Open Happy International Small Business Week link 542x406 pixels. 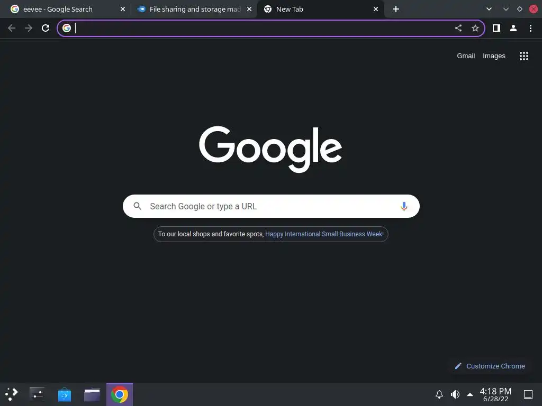click(x=324, y=234)
